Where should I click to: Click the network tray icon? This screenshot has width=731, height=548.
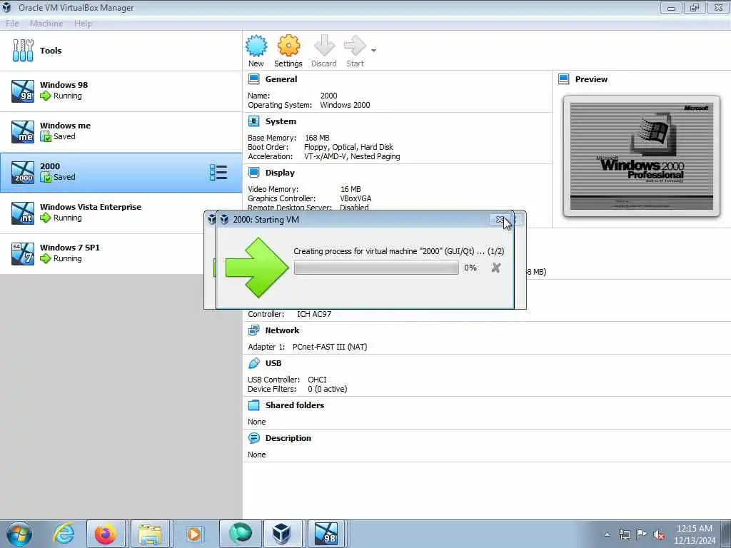pyautogui.click(x=624, y=534)
